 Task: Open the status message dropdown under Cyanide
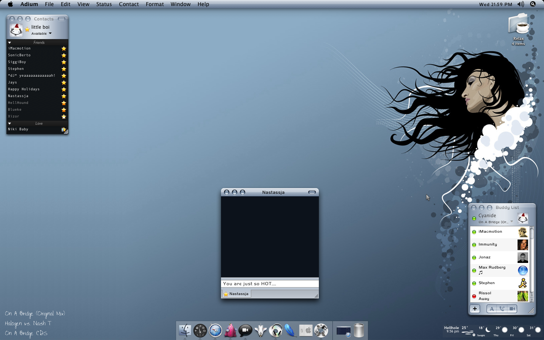click(x=512, y=222)
